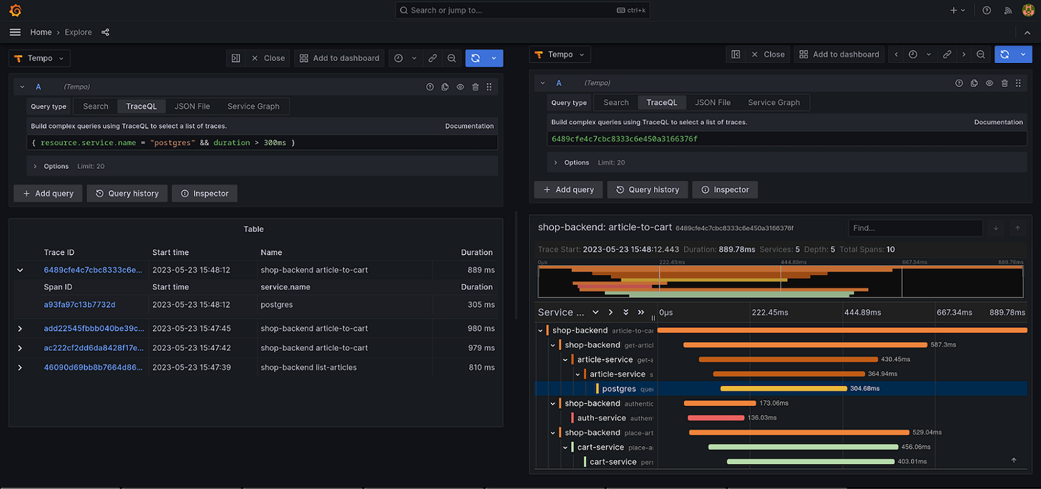The height and width of the screenshot is (489, 1041).
Task: Click the split-pane icon beside the left Close button
Action: [x=236, y=58]
